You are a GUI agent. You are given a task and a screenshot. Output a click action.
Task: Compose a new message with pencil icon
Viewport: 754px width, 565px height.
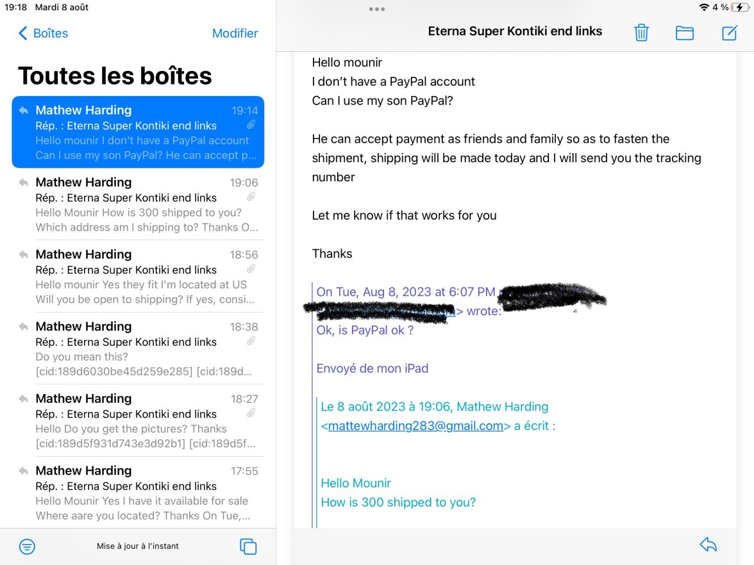point(730,33)
